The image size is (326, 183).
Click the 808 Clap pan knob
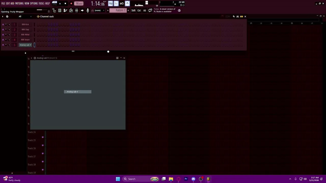6,29
